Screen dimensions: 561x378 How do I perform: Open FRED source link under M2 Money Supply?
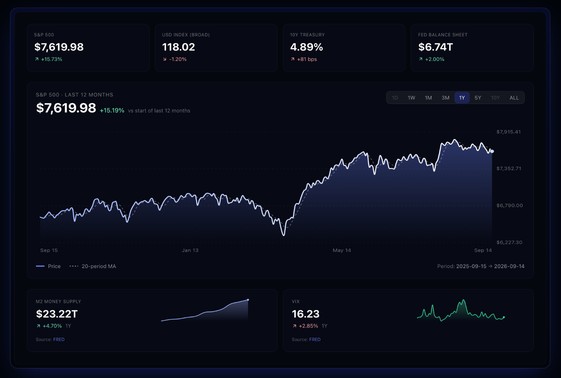click(x=59, y=339)
